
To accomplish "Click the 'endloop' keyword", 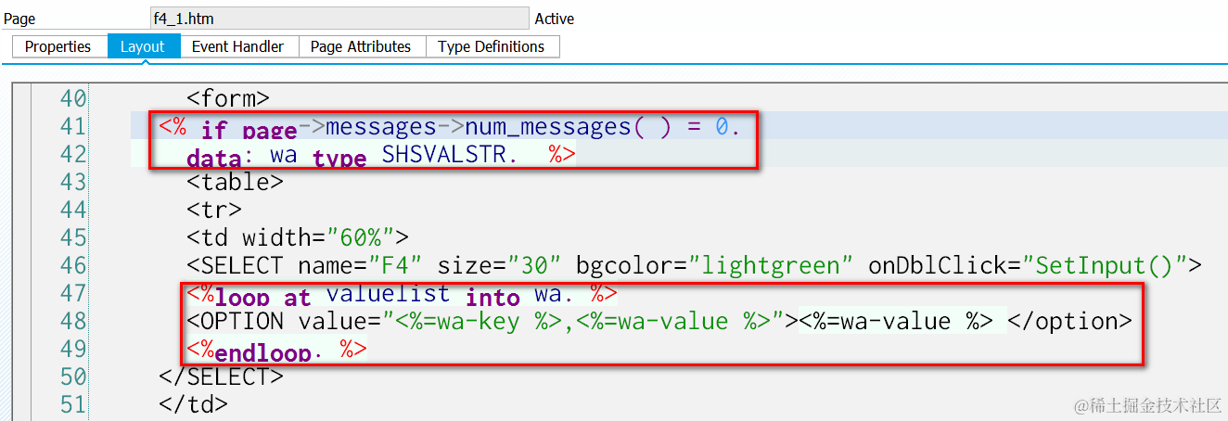I will click(263, 351).
